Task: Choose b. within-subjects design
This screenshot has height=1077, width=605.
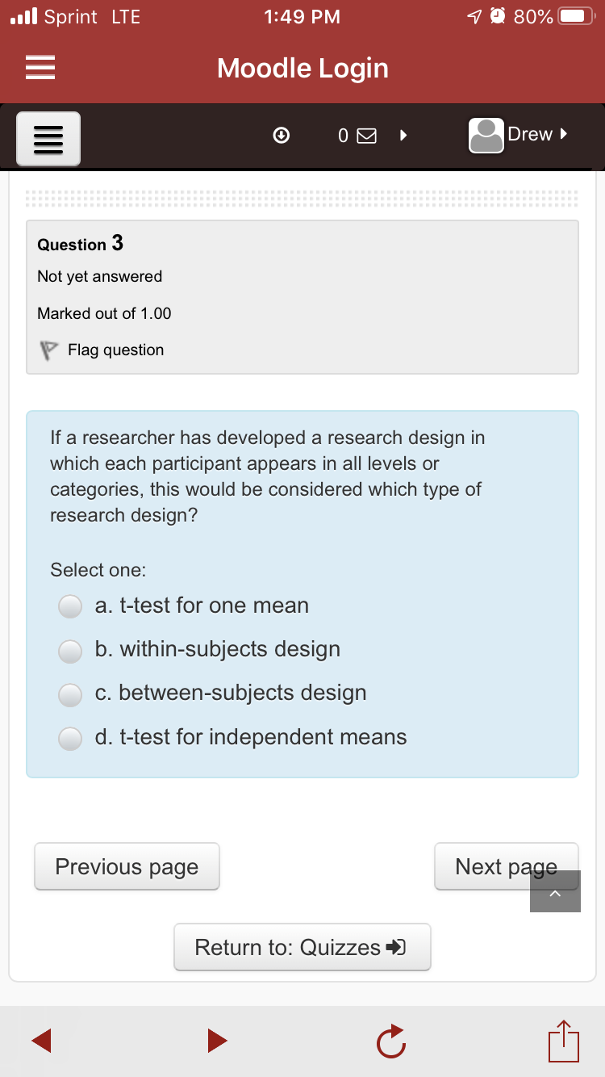Action: 71,650
